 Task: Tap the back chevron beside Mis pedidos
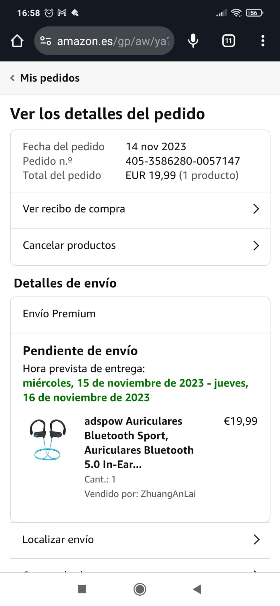pyautogui.click(x=12, y=78)
